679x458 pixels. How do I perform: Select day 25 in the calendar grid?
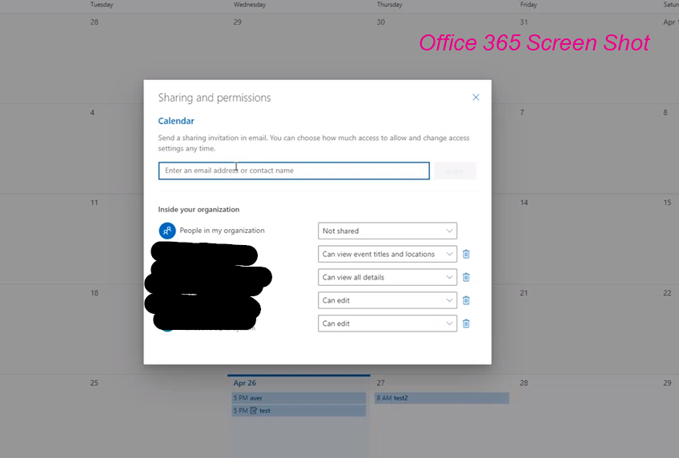(x=94, y=383)
